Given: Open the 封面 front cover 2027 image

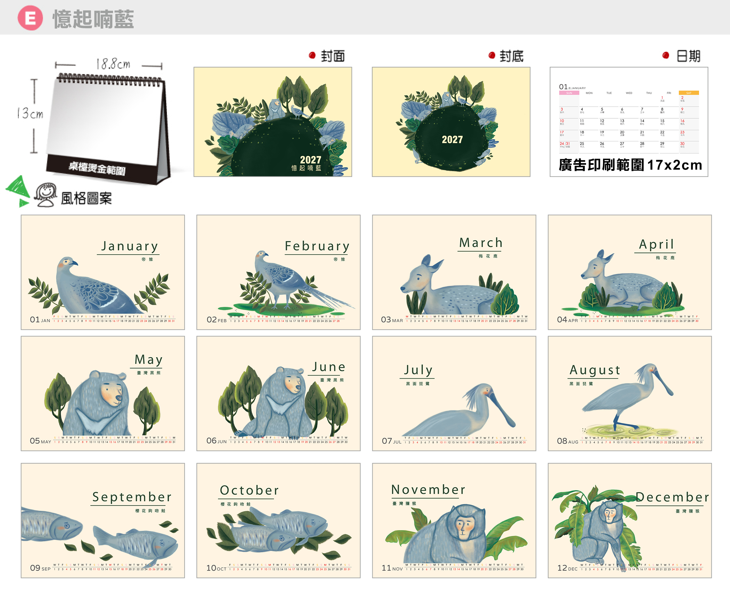Looking at the screenshot, I should point(273,122).
